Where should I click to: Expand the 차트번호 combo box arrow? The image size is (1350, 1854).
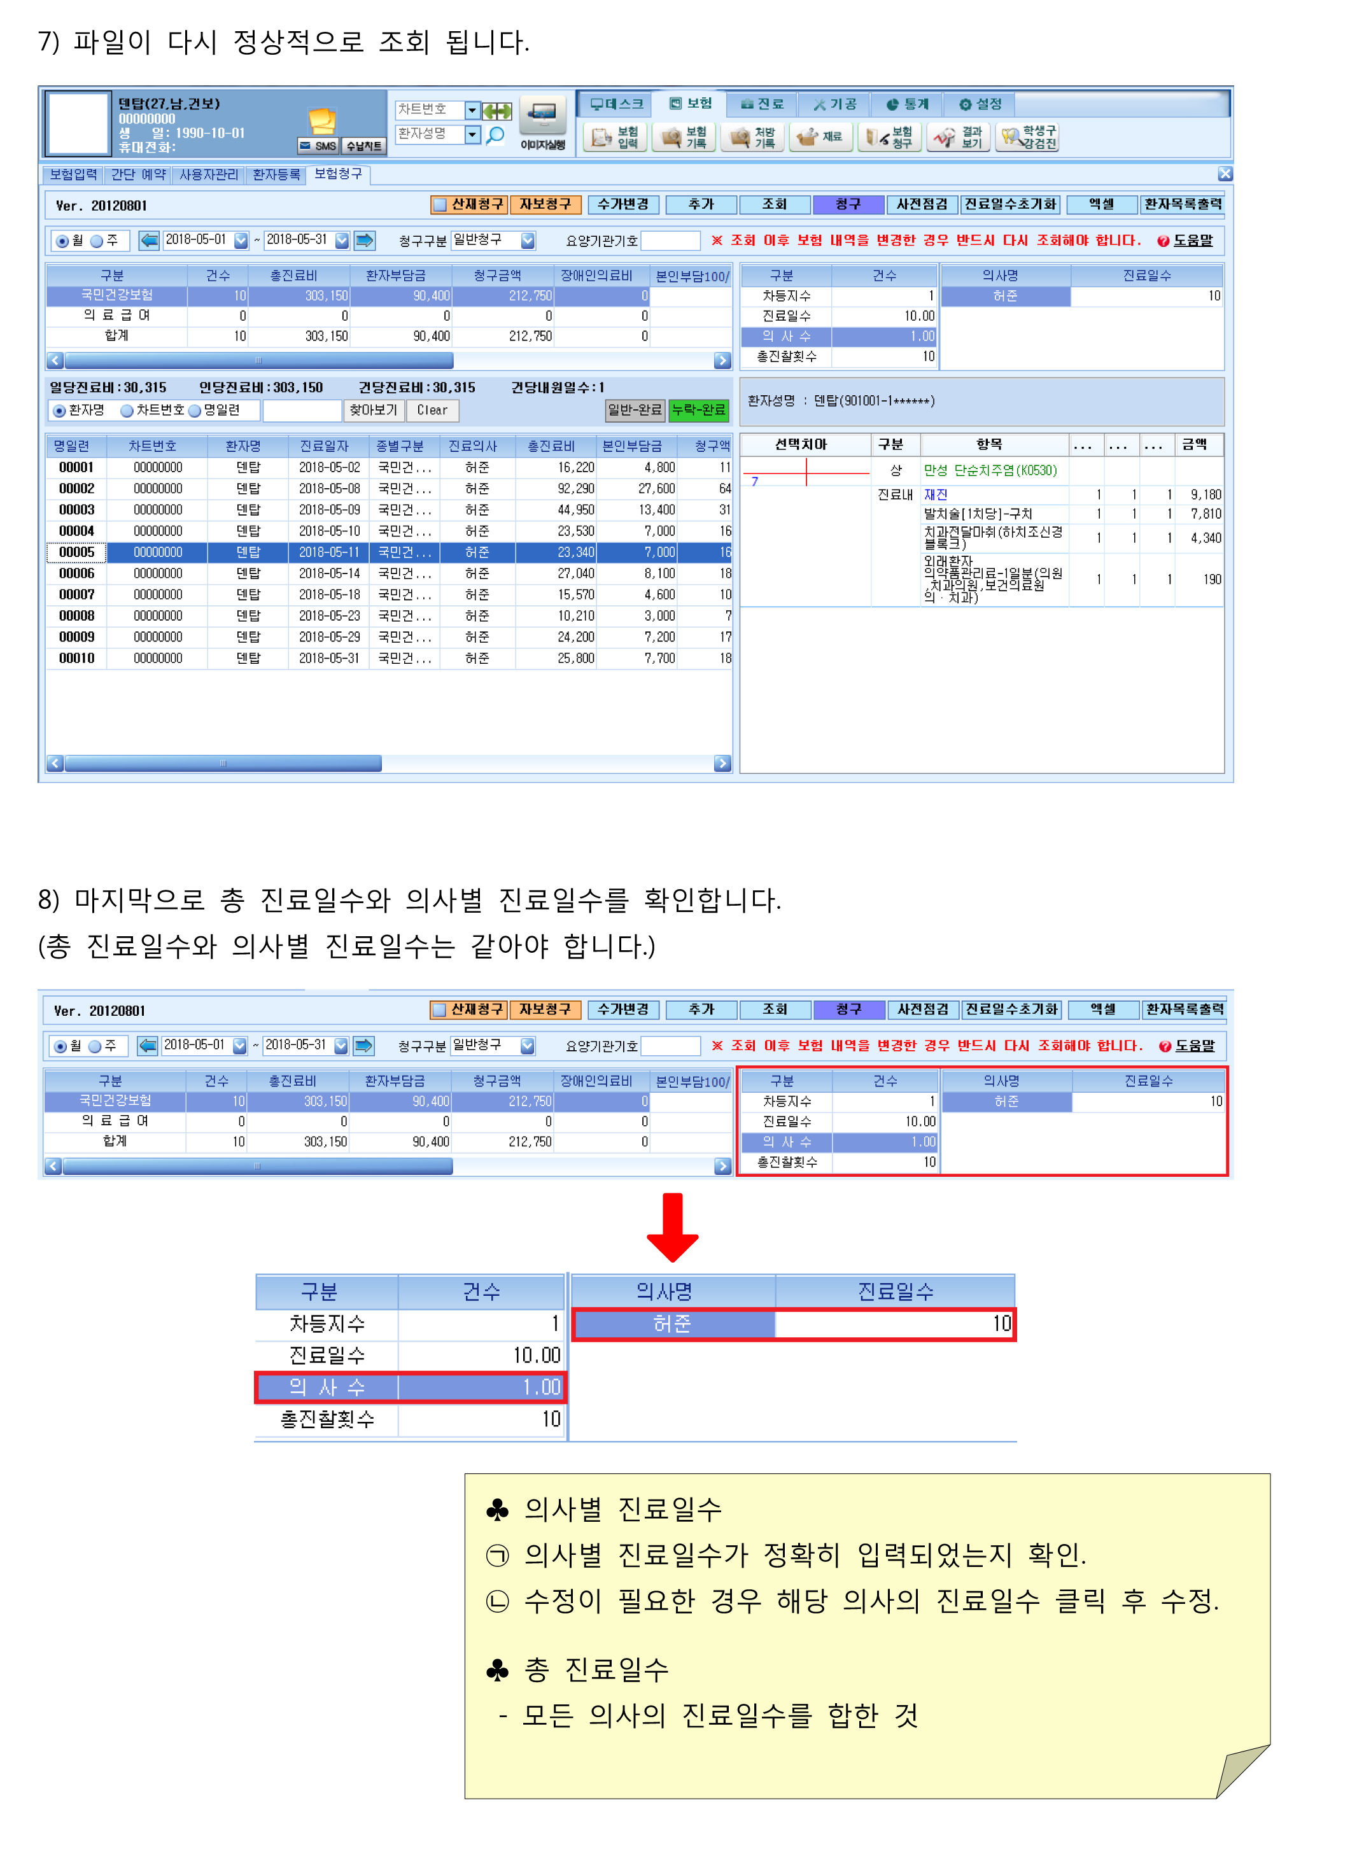coord(472,109)
